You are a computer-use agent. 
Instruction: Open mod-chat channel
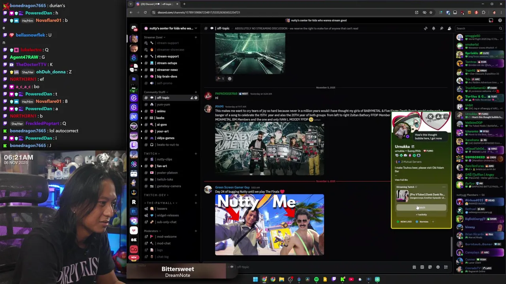click(170, 243)
